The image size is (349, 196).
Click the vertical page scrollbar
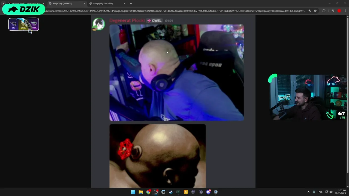[347, 95]
